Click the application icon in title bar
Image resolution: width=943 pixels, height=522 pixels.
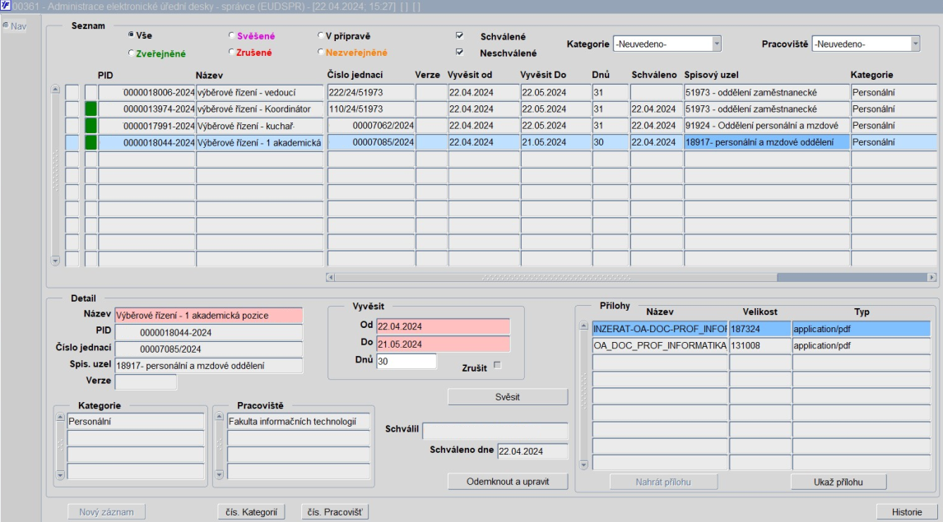click(6, 6)
